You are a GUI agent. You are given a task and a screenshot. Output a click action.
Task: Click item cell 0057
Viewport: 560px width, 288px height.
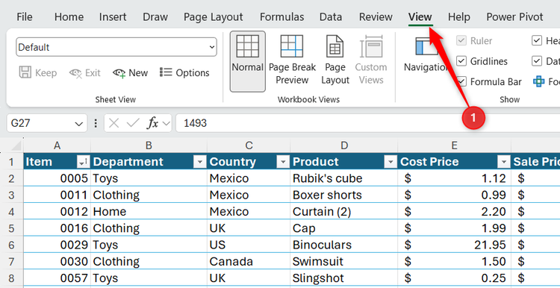[x=57, y=278]
